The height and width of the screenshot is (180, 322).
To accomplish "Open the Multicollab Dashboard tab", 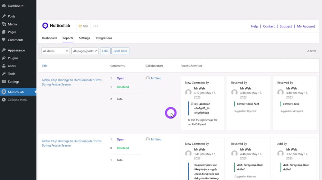I will (x=49, y=38).
